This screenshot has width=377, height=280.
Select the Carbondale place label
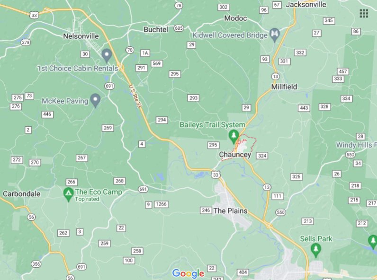[21, 193]
